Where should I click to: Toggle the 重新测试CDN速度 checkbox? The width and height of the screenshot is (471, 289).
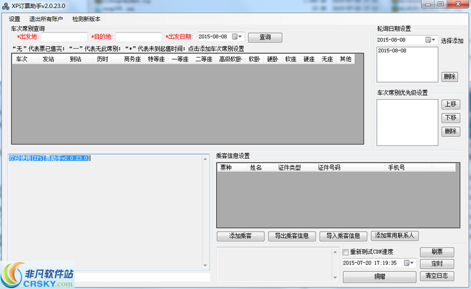(346, 252)
